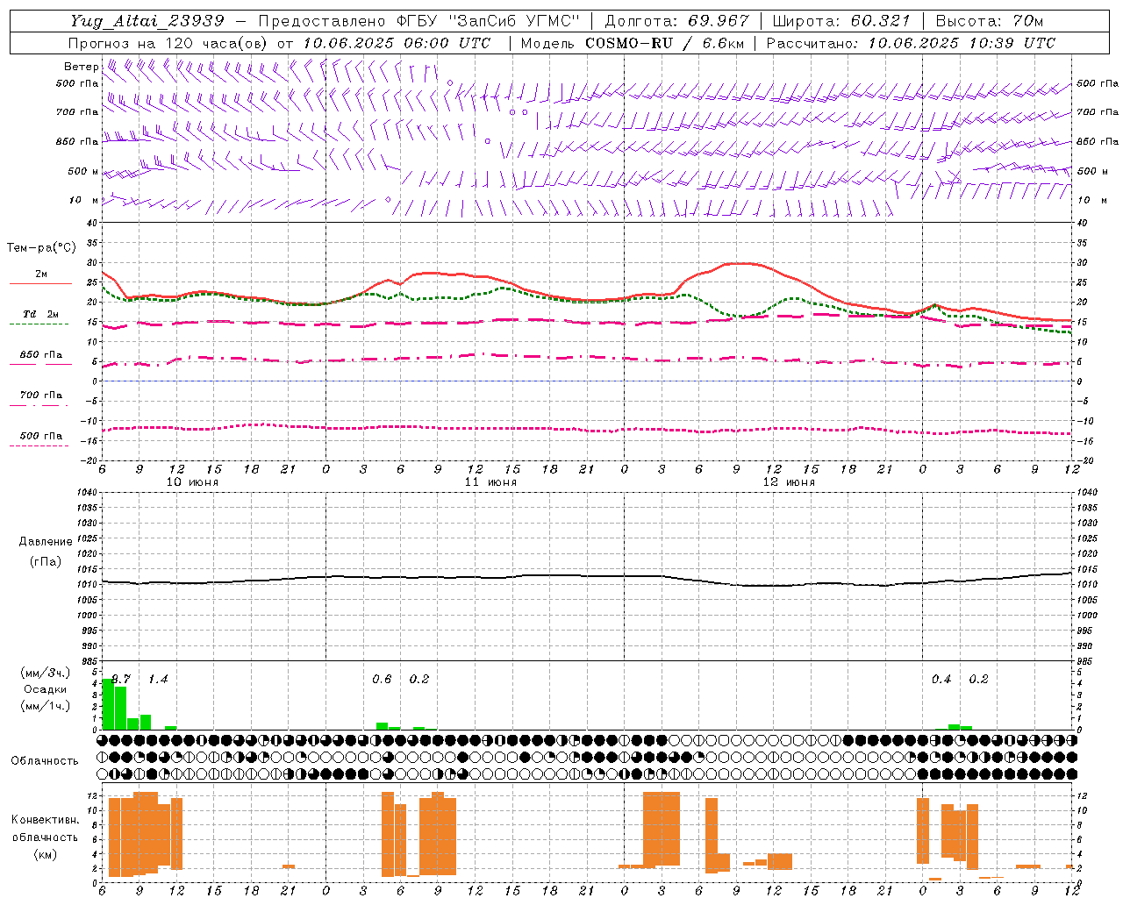Click the "500 гПа" temperature legend entry
This screenshot has height=898, width=1123.
[40, 436]
